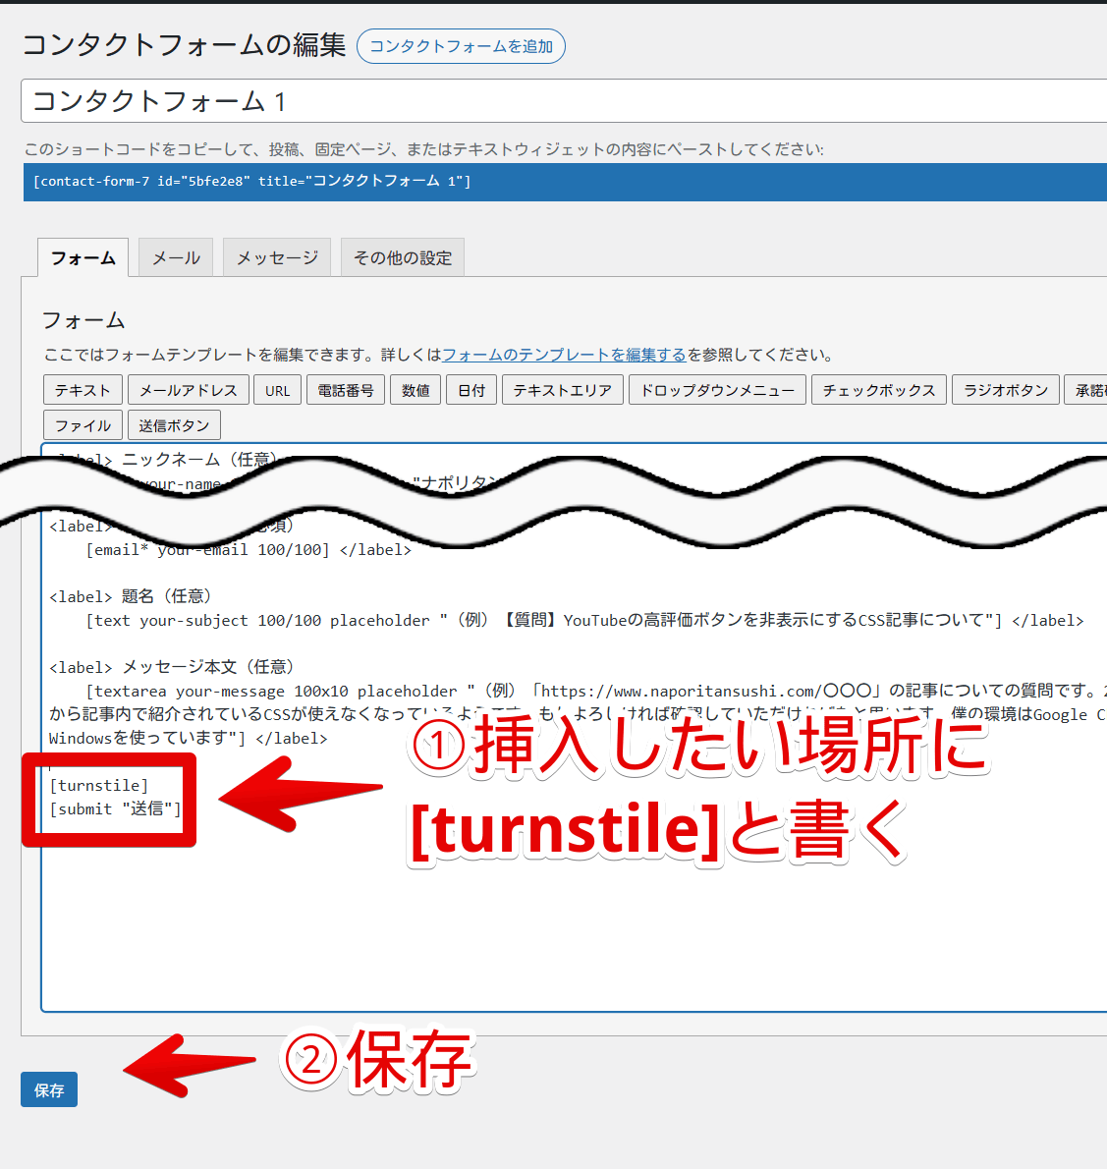Image resolution: width=1107 pixels, height=1169 pixels.
Task: Switch to その他の設定 tab
Action: tap(403, 258)
